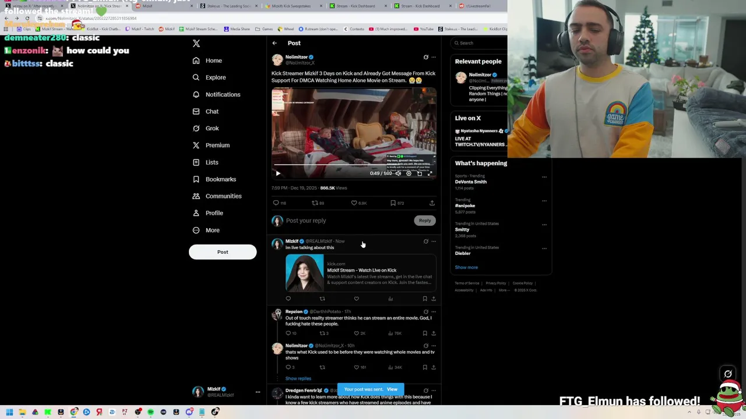Open Notifications in the sidebar
746x419 pixels.
pyautogui.click(x=216, y=94)
